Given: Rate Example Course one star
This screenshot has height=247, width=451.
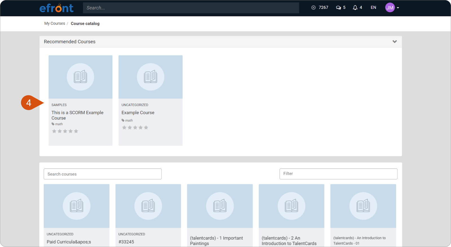Looking at the screenshot, I should click(x=124, y=128).
